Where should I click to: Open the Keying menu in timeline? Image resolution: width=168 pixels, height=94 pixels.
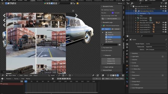17,79
